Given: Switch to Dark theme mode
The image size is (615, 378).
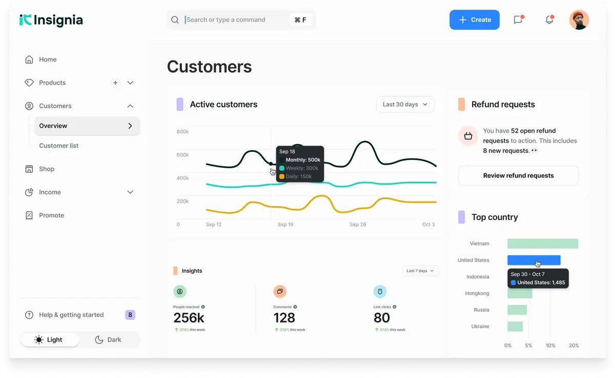Looking at the screenshot, I should 108,340.
